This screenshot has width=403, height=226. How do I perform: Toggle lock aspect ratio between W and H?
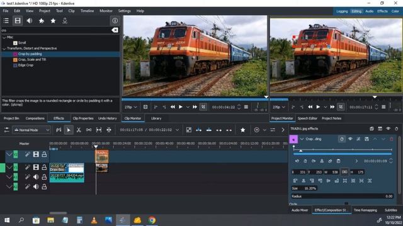point(344,172)
